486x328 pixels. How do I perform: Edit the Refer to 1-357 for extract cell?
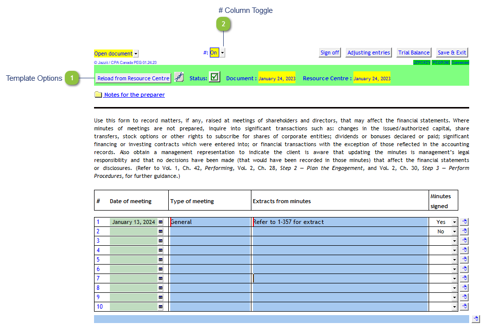point(340,222)
